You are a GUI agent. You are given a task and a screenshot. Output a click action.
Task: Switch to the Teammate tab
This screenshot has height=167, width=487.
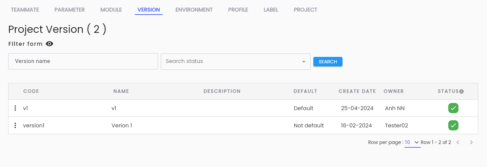(25, 10)
